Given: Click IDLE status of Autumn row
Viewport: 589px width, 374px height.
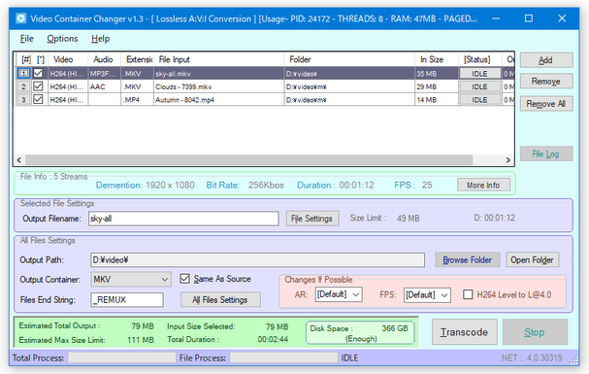Looking at the screenshot, I should pyautogui.click(x=480, y=100).
